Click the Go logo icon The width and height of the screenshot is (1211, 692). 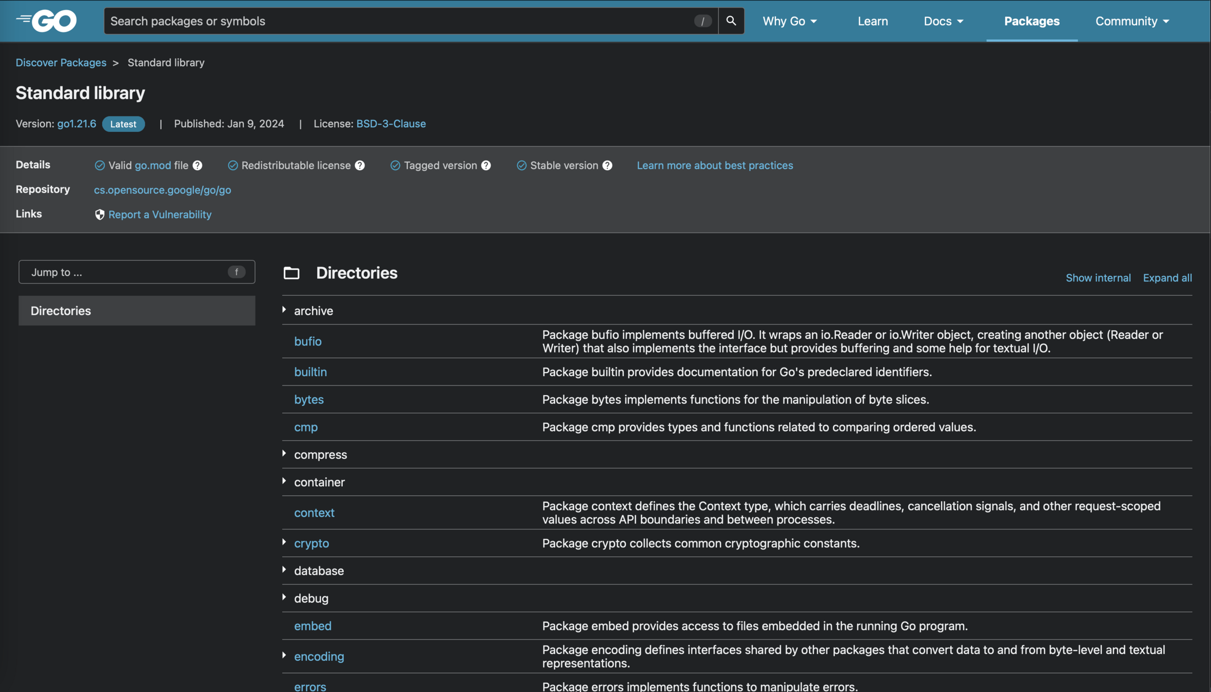(x=47, y=21)
